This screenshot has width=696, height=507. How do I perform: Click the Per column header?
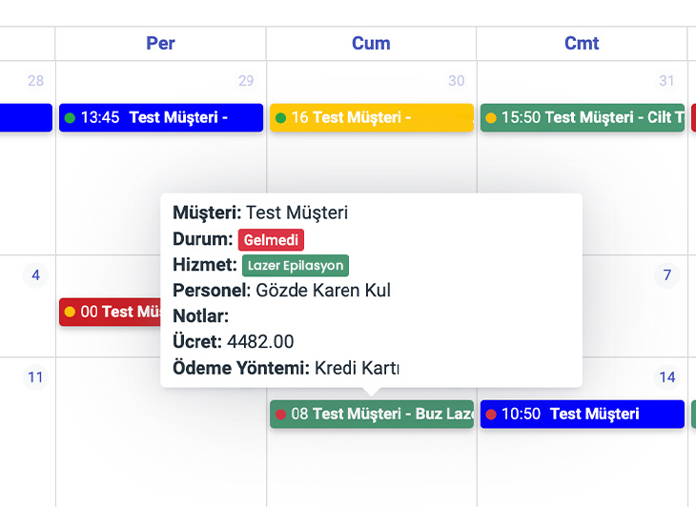160,43
